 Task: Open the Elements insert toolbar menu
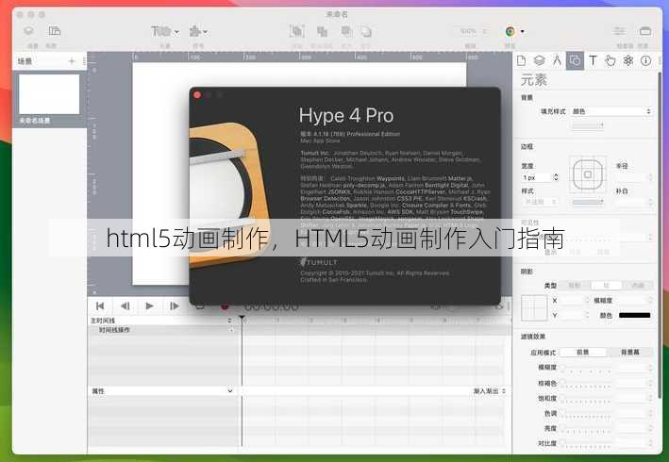(x=165, y=31)
